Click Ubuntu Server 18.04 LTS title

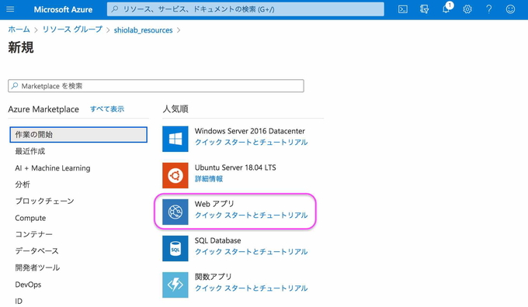tap(235, 167)
